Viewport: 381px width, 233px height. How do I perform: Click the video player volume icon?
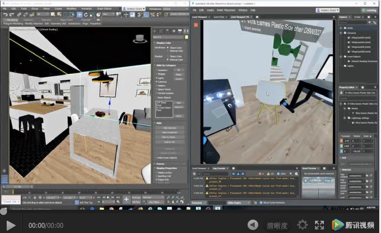coord(253,225)
